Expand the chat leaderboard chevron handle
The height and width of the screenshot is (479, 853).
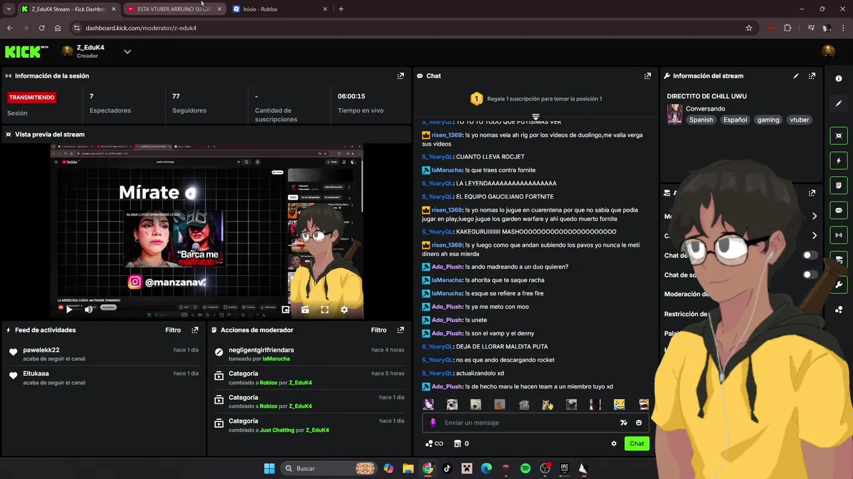click(535, 116)
